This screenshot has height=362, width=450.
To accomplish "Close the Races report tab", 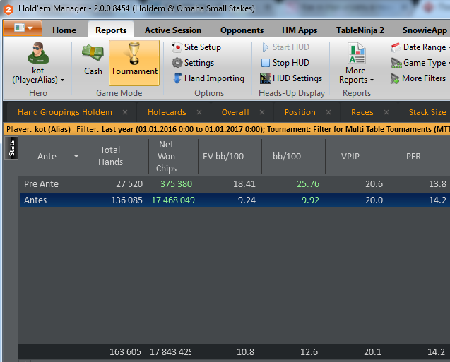I will point(386,112).
